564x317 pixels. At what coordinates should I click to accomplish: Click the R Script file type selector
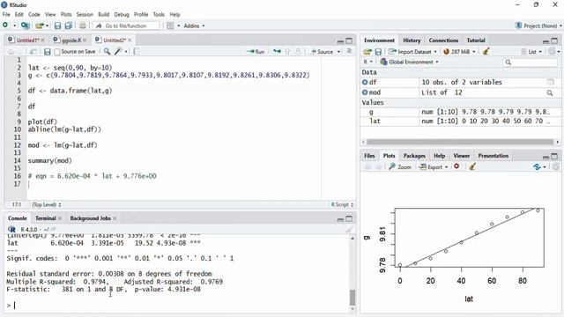342,204
